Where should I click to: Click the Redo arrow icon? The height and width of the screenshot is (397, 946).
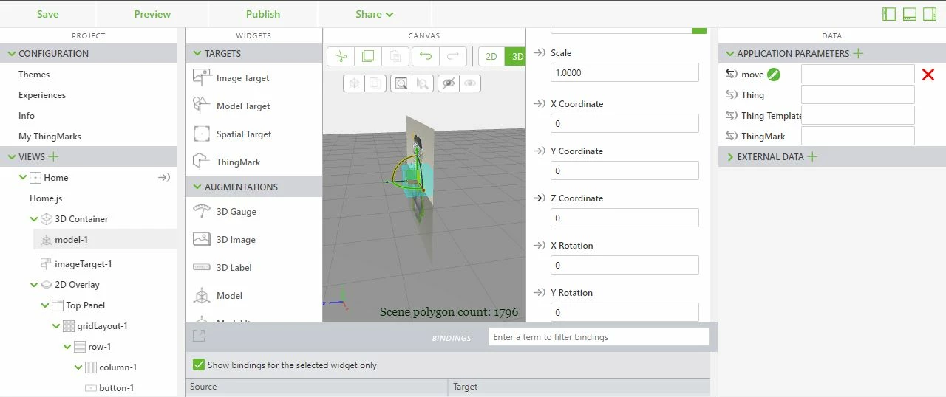453,56
